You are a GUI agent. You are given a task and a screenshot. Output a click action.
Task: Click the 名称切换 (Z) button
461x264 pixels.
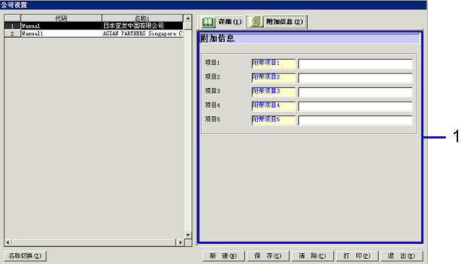[25, 256]
